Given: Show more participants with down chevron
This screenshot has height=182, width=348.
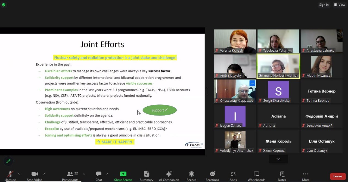Looking at the screenshot, I should pyautogui.click(x=278, y=159).
